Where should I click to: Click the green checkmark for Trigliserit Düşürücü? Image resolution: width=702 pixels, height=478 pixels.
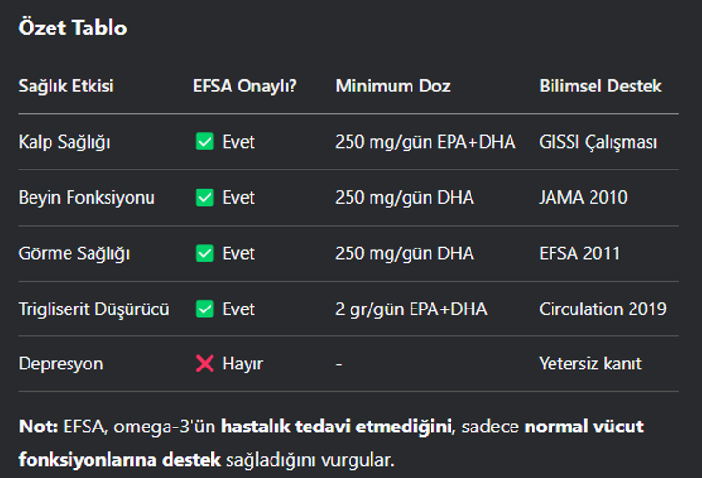point(205,309)
